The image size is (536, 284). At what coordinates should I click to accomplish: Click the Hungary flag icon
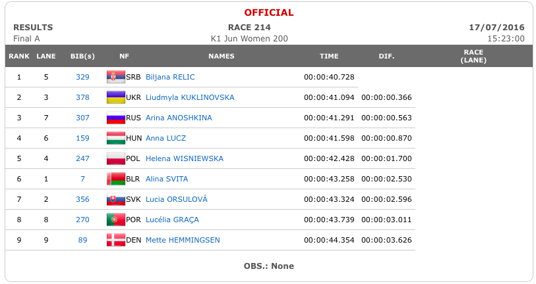coord(116,138)
